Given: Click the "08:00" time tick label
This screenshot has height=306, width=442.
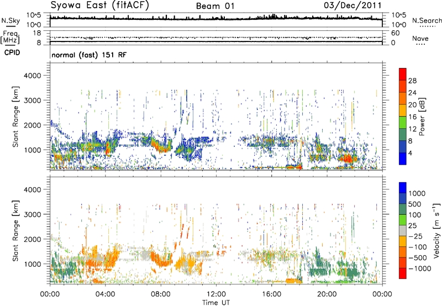Looking at the screenshot, I should [160, 294].
